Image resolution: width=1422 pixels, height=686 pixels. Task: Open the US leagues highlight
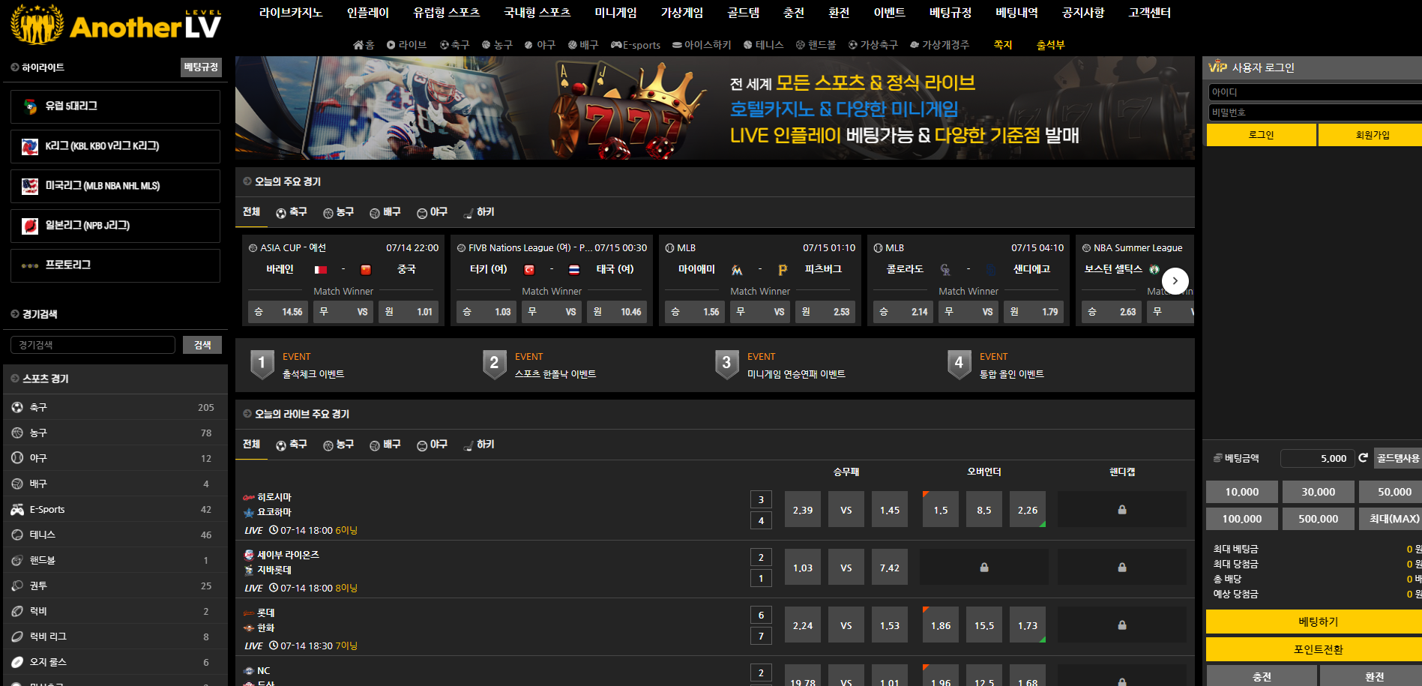pyautogui.click(x=115, y=186)
